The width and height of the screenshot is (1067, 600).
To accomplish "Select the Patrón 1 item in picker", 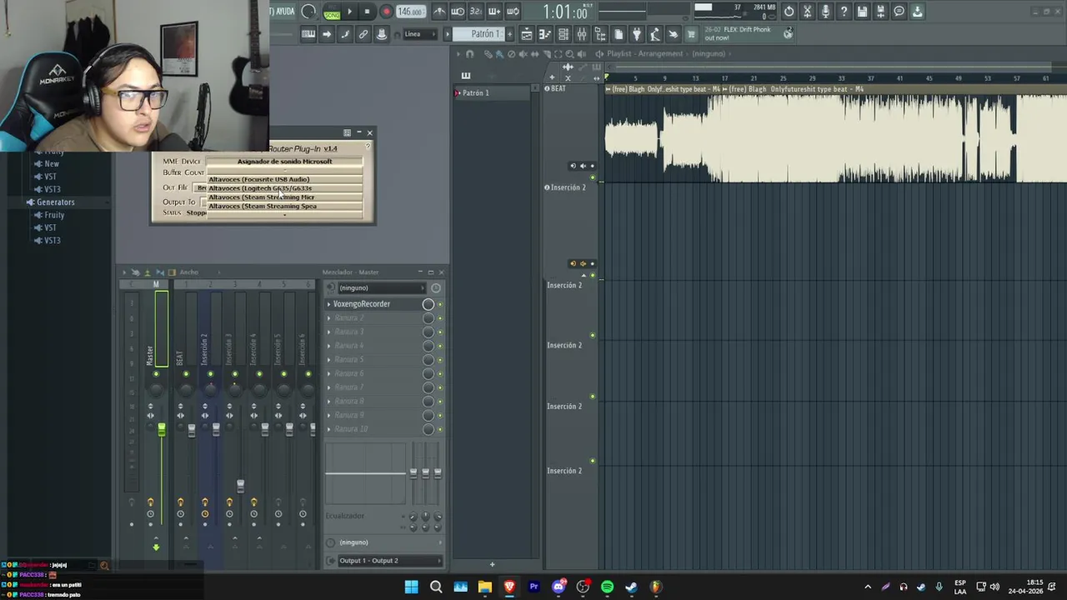I will click(492, 93).
